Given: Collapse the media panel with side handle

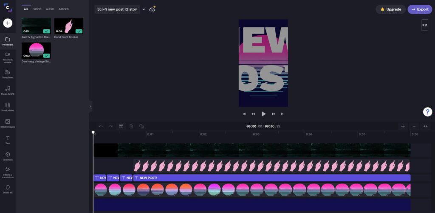Looking at the screenshot, I should click(90, 106).
